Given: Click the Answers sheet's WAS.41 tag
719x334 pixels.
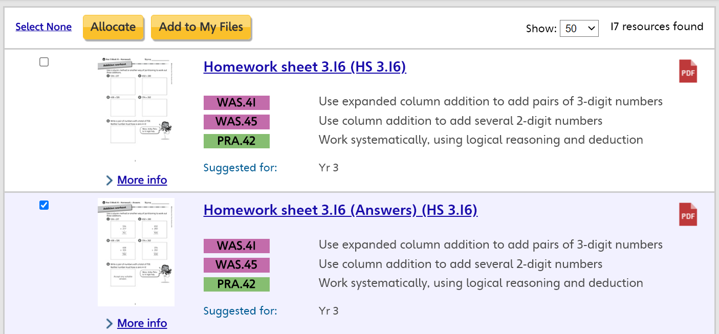Looking at the screenshot, I should click(x=236, y=246).
